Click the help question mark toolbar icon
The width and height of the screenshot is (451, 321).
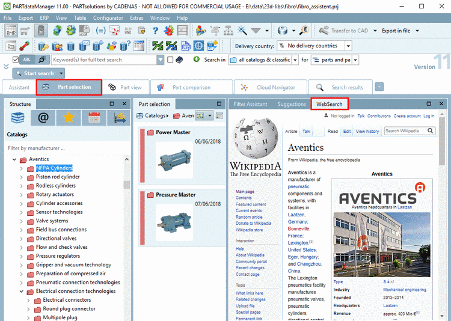coord(155,31)
